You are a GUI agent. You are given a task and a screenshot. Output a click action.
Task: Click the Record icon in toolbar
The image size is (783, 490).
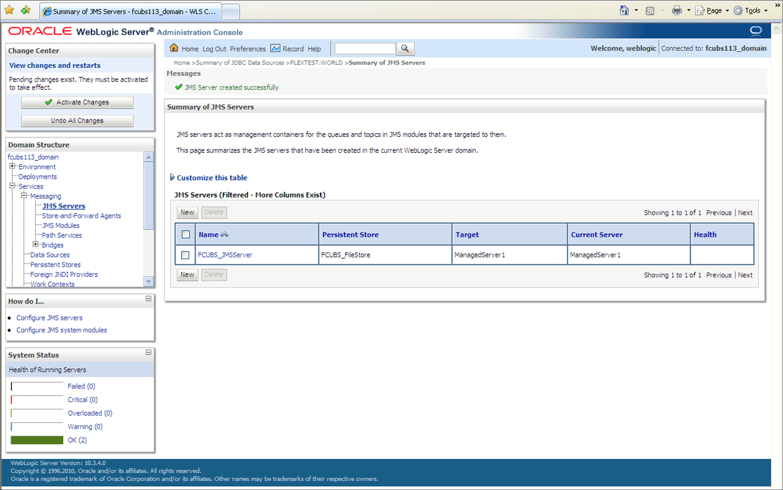pos(275,48)
